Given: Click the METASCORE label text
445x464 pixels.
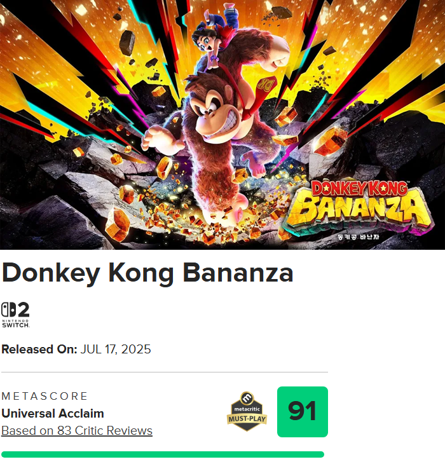Looking at the screenshot, I should coord(44,396).
